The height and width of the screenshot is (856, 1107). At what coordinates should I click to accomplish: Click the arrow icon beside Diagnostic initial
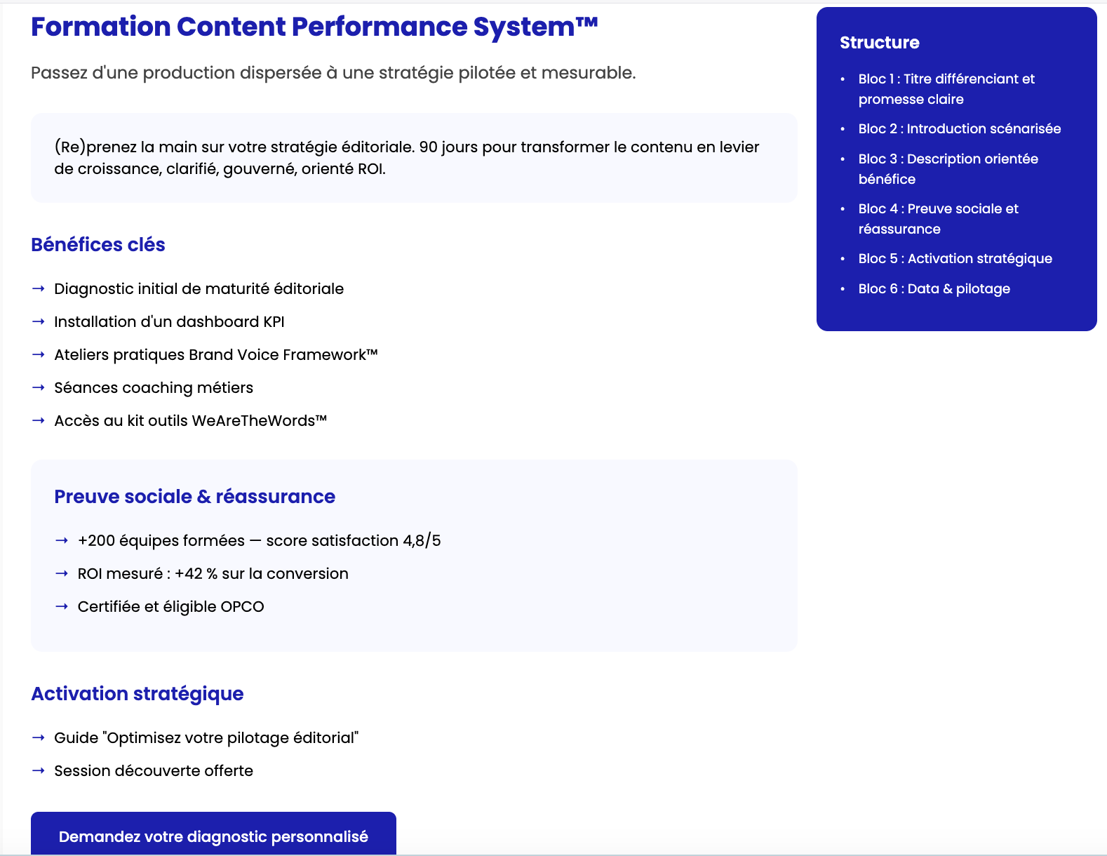[x=39, y=289]
